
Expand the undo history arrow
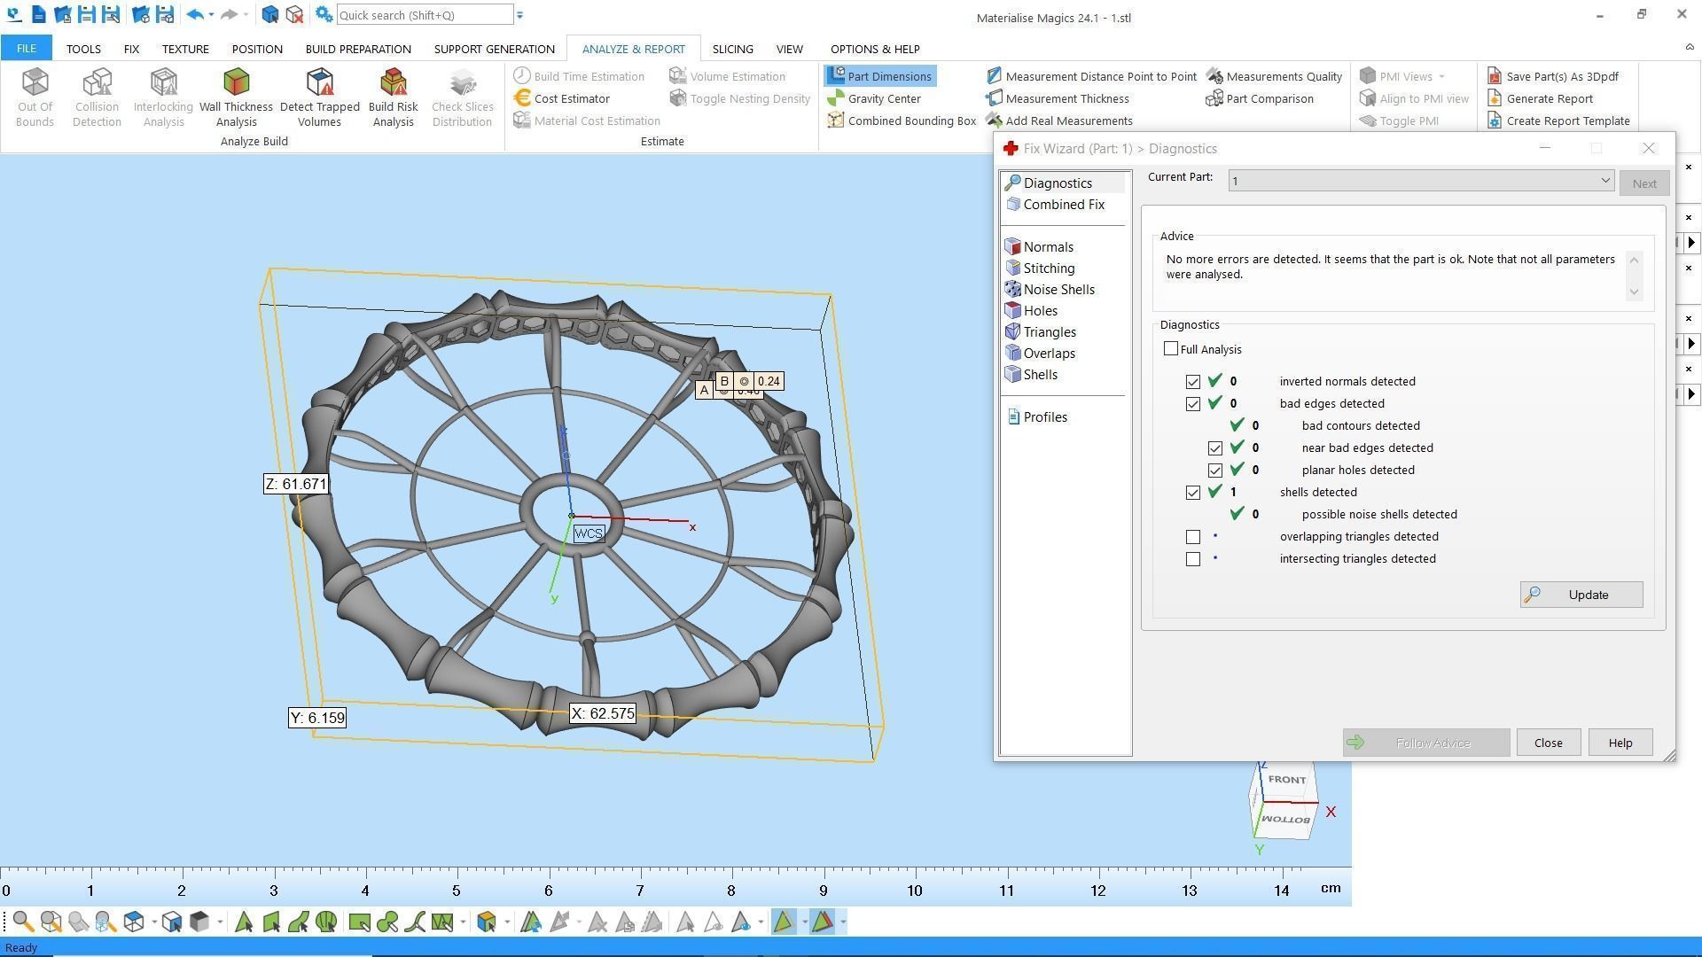[x=211, y=15]
